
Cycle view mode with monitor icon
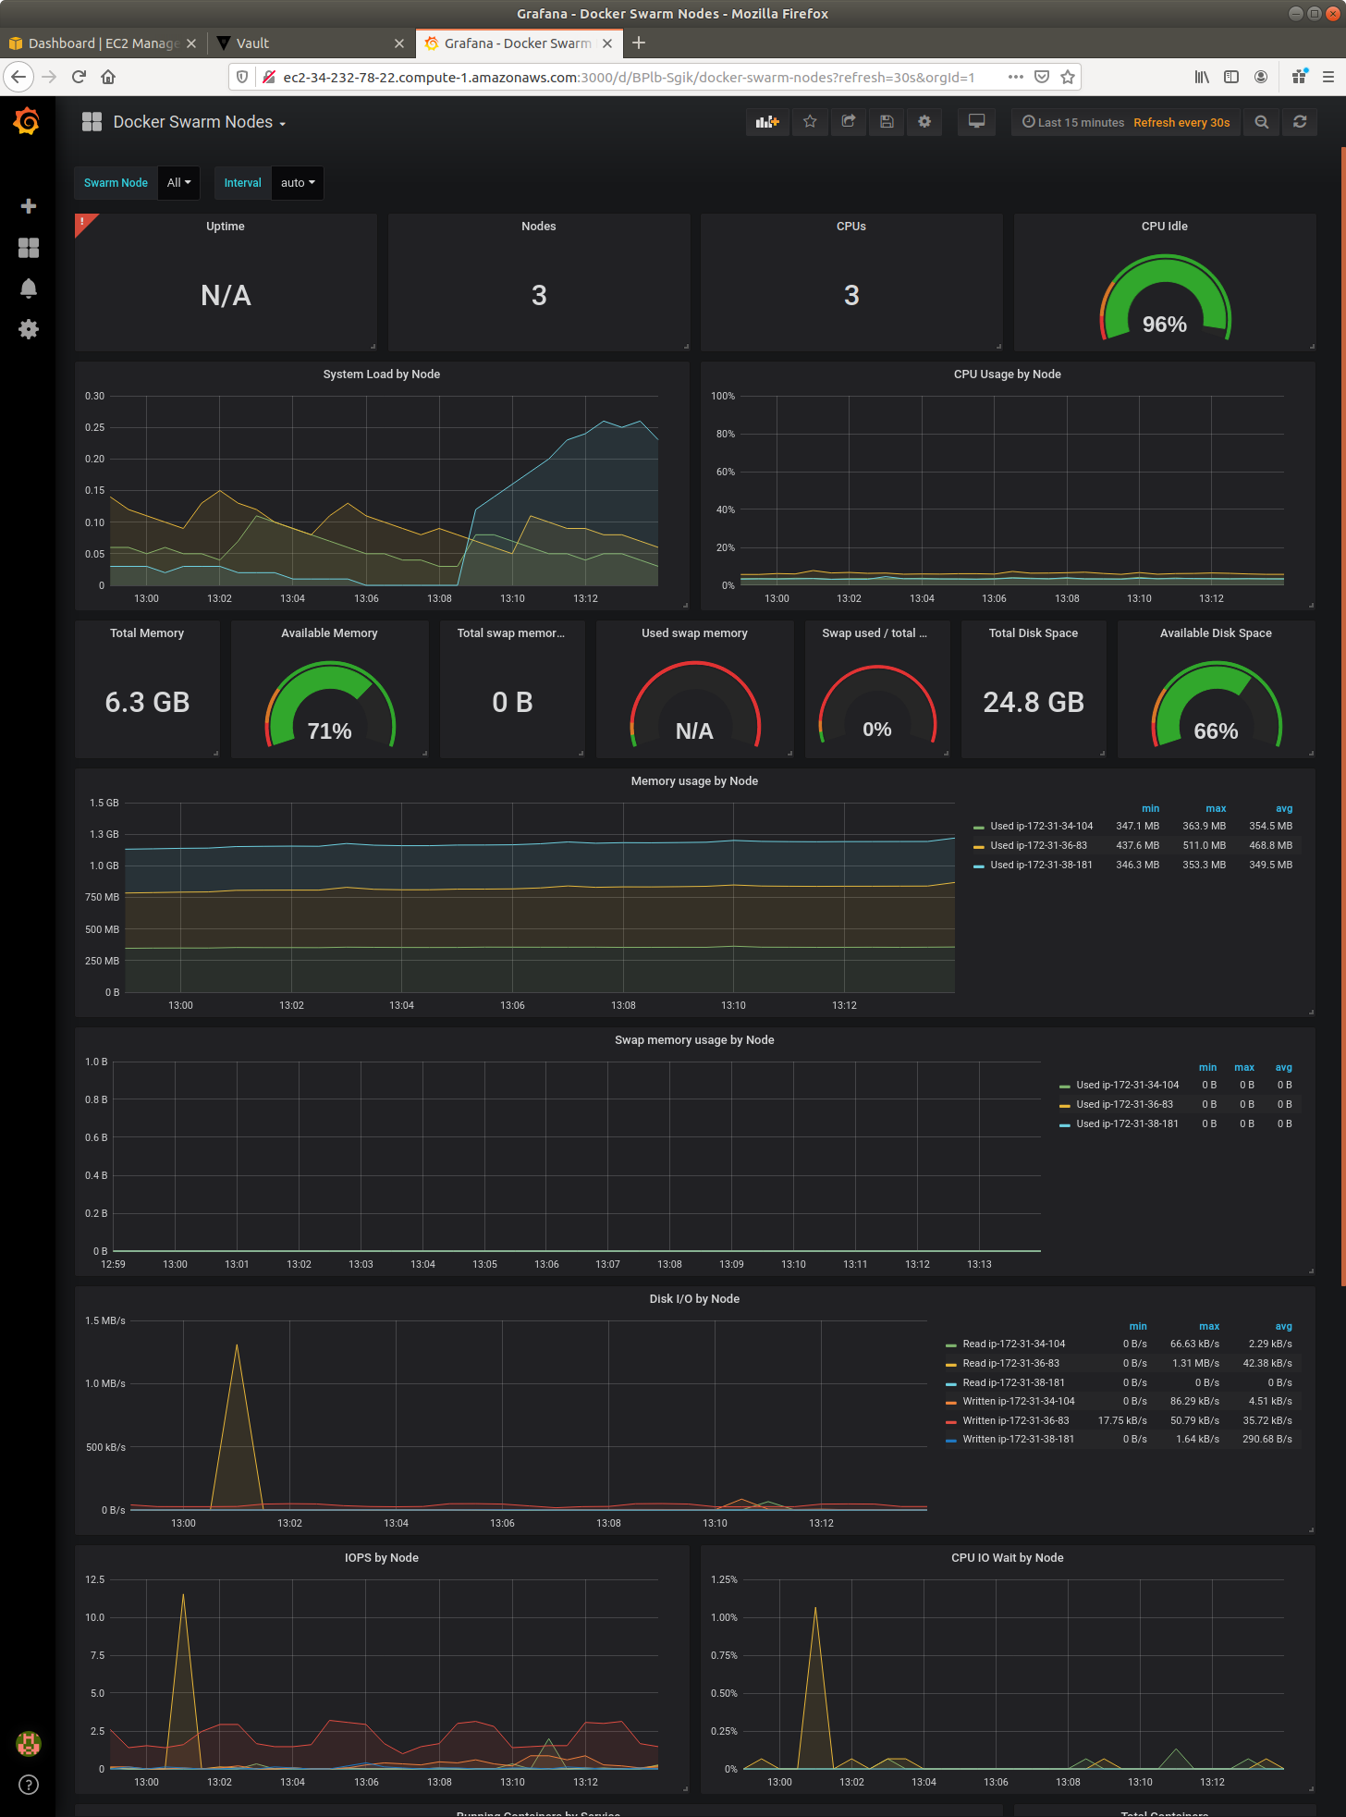point(976,122)
